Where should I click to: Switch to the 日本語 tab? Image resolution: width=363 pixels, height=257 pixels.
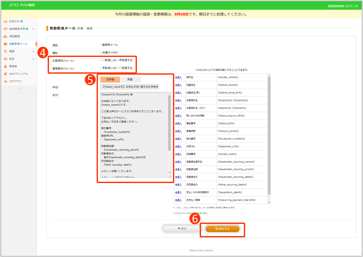coord(110,79)
